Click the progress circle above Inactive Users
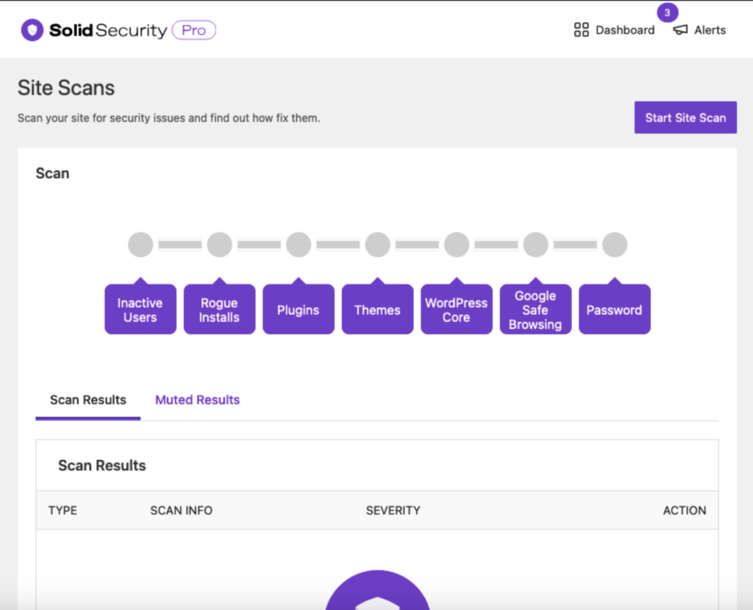This screenshot has height=610, width=753. (140, 245)
